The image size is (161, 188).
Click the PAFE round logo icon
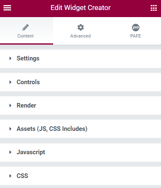pyautogui.click(x=136, y=28)
